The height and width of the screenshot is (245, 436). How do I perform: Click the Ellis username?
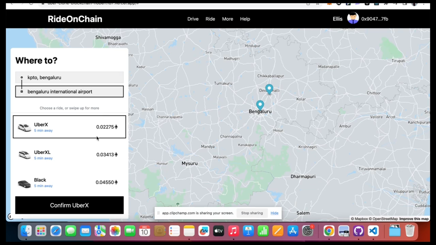tap(338, 19)
